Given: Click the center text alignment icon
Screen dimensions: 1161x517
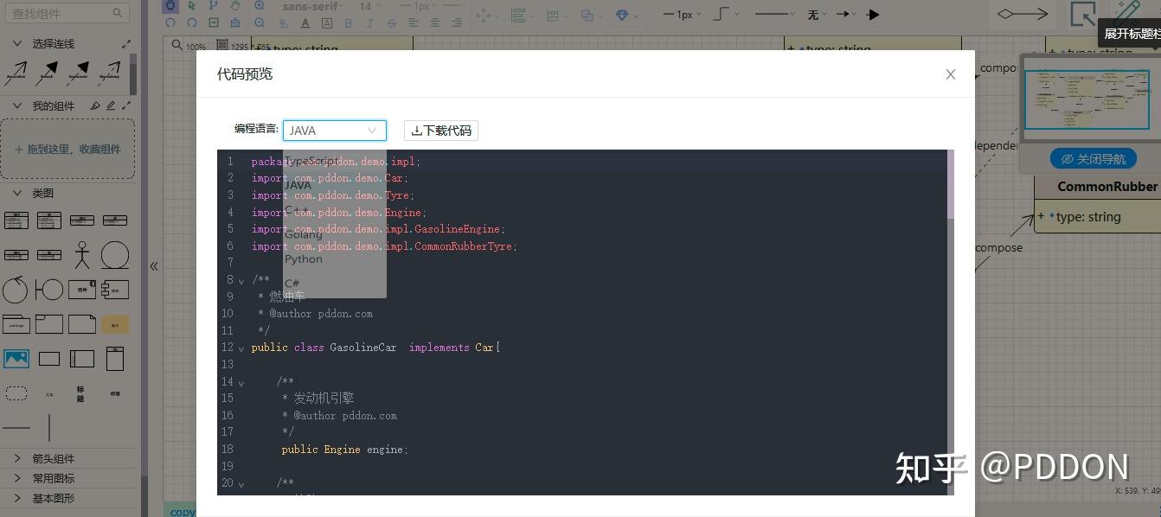Looking at the screenshot, I should 435,23.
